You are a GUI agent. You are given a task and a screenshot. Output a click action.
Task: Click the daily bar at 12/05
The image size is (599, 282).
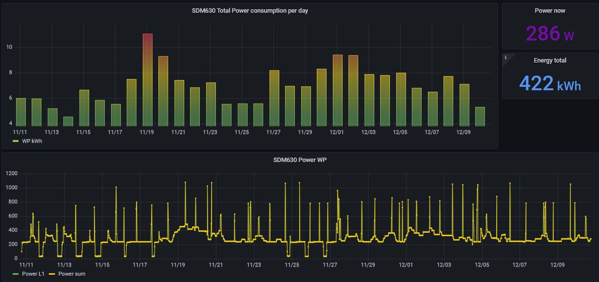pos(401,99)
